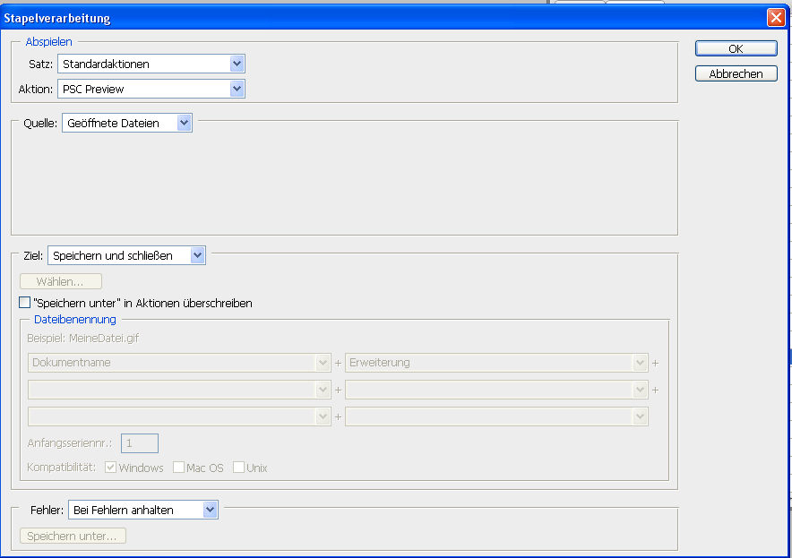Open the Aktion dropdown showing PSC Preview
792x558 pixels.
pos(151,89)
